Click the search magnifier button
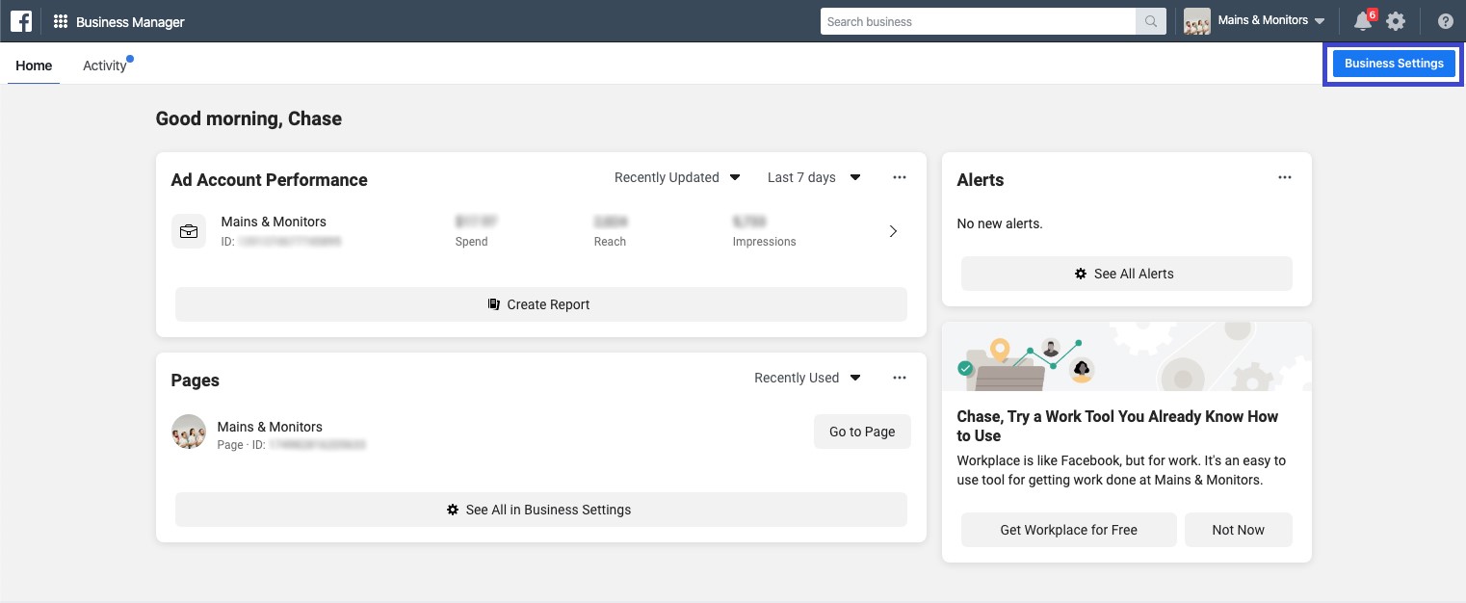The height and width of the screenshot is (603, 1466). [x=1151, y=21]
